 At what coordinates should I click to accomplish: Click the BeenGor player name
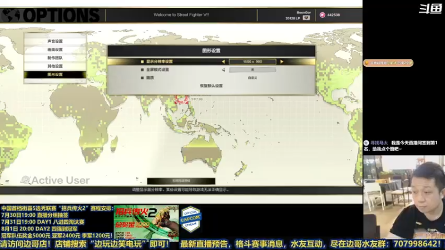[x=304, y=12]
